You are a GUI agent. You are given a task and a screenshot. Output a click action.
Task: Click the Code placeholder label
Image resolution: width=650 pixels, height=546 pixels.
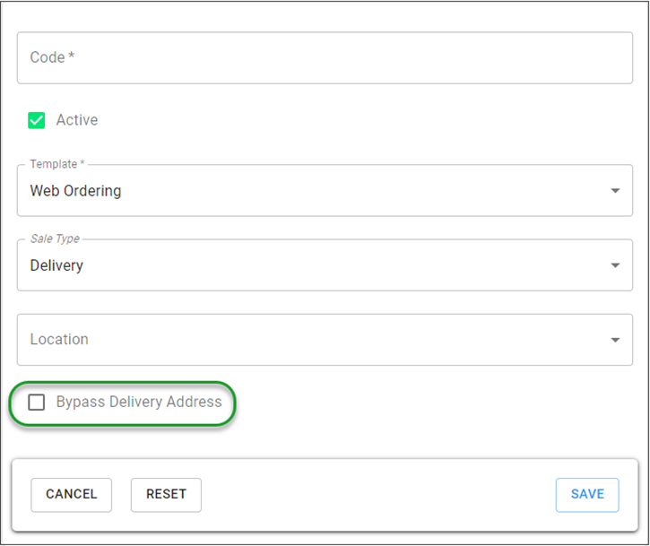coord(52,57)
